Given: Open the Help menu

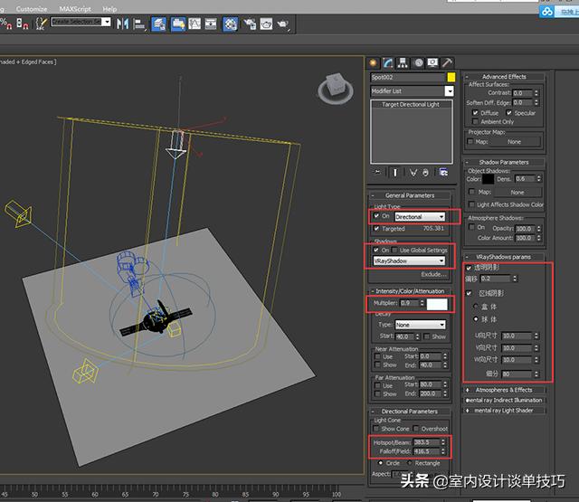Looking at the screenshot, I should pyautogui.click(x=109, y=9).
